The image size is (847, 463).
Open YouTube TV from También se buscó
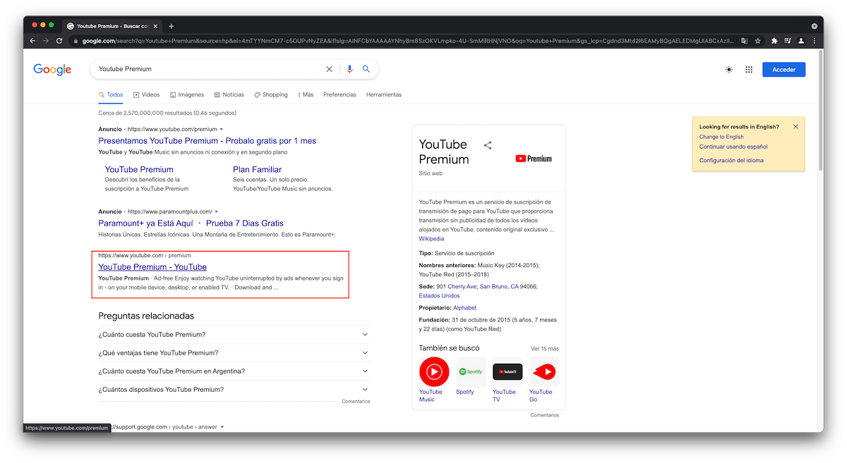point(507,371)
